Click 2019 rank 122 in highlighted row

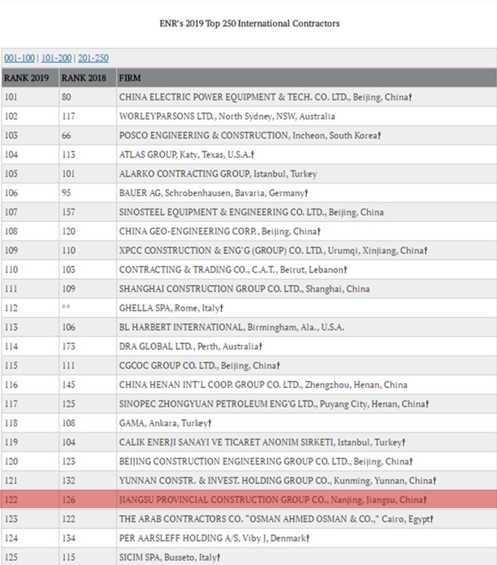pos(30,499)
